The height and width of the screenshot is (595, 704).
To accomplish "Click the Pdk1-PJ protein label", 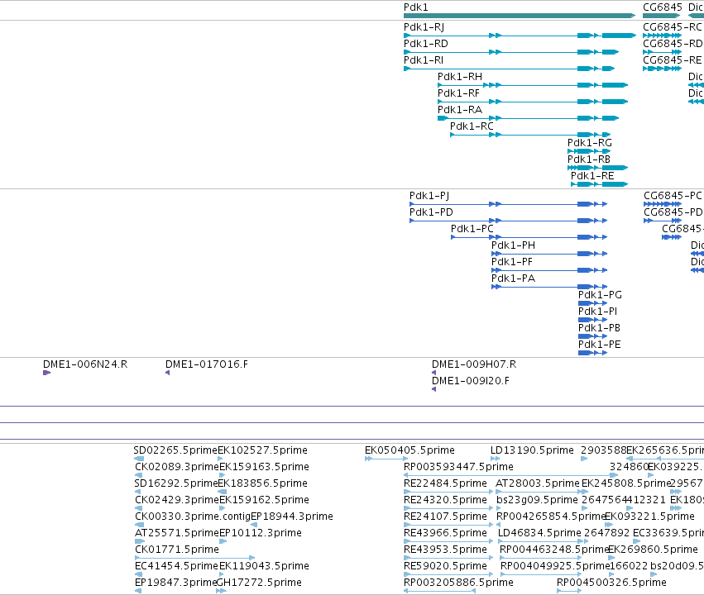I will 429,196.
